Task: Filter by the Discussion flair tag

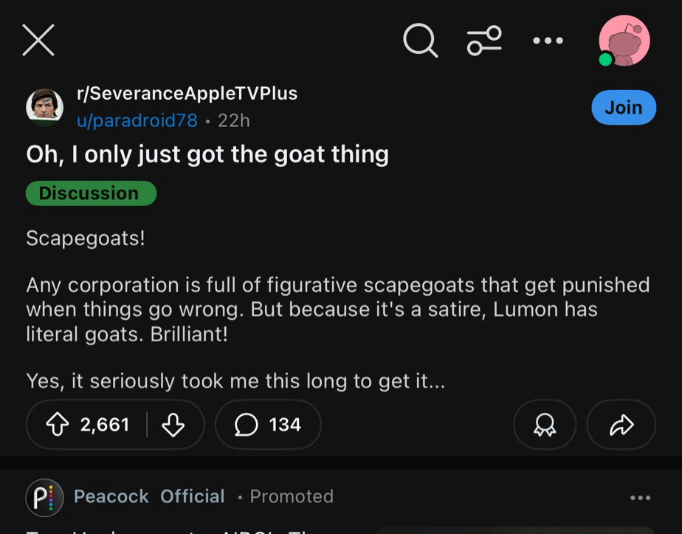Action: point(90,194)
